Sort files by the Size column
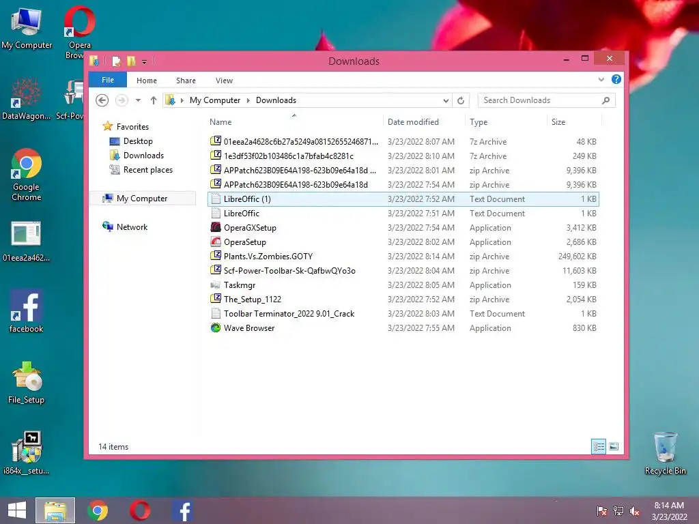The width and height of the screenshot is (699, 524). 558,122
